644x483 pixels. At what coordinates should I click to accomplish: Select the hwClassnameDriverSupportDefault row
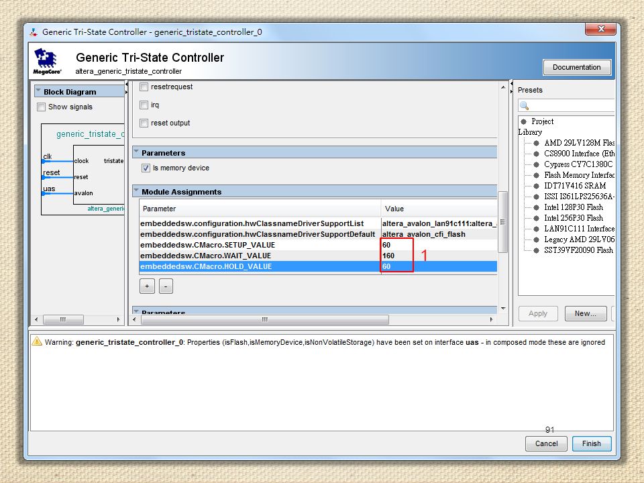click(318, 234)
